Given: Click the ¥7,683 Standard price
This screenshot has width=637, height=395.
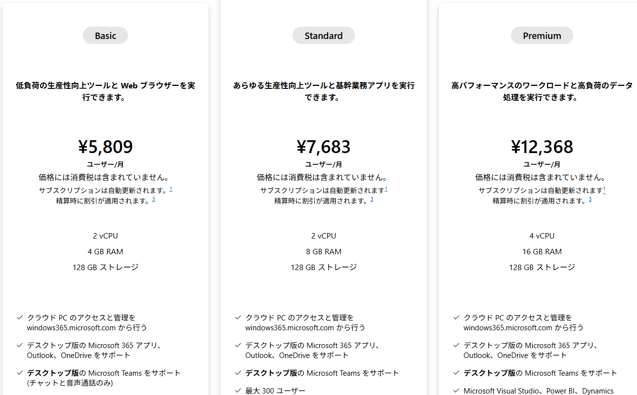Looking at the screenshot, I should coord(324,147).
